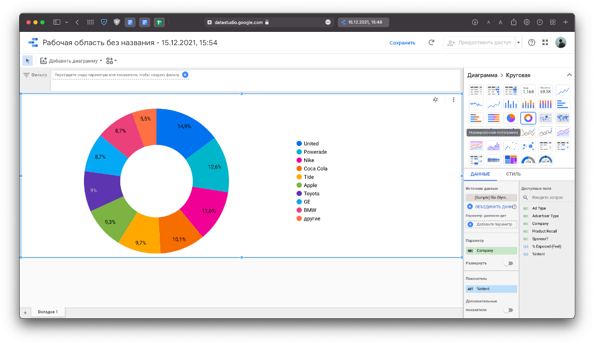Select the column chart type

pyautogui.click(x=511, y=104)
